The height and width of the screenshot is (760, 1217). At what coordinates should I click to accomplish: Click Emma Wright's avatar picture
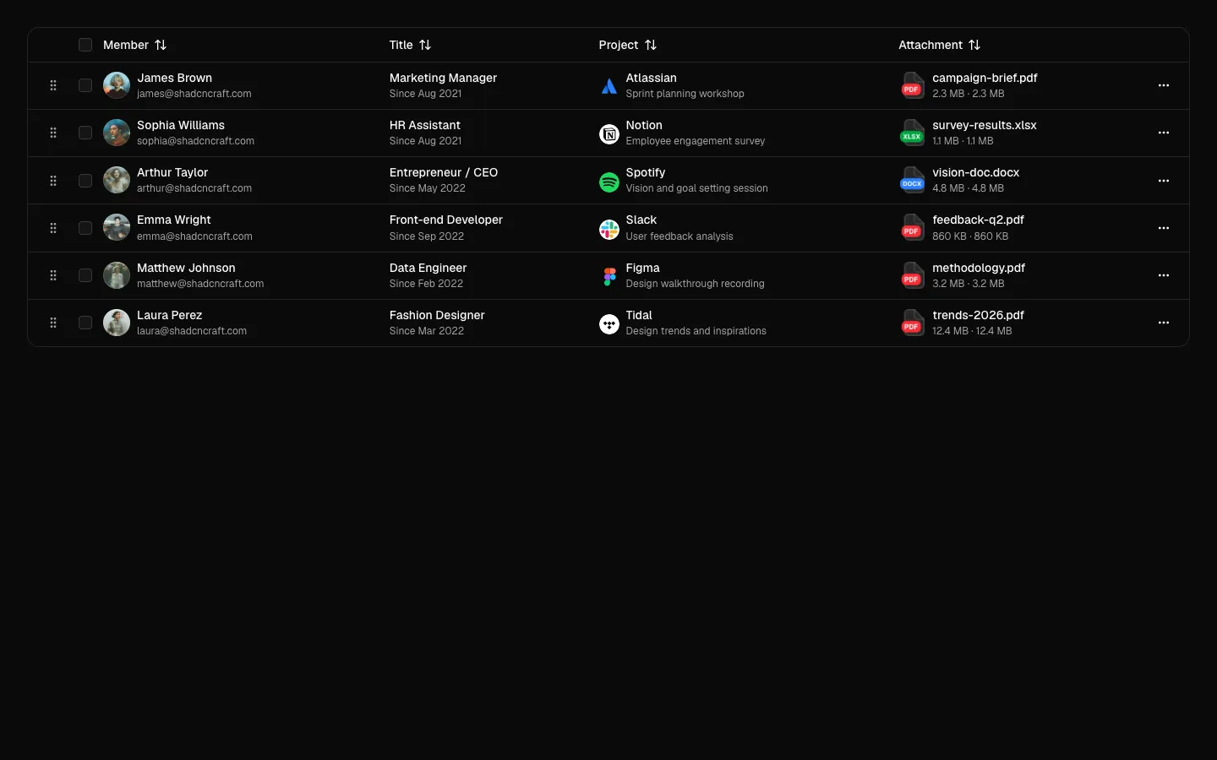coord(117,228)
